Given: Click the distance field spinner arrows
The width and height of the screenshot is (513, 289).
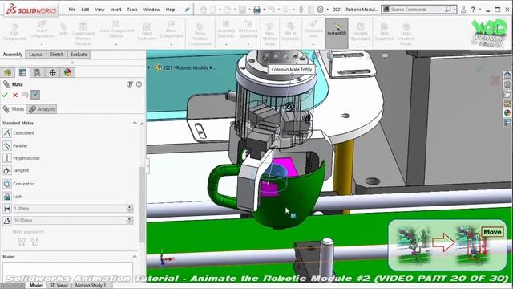Looking at the screenshot, I should (x=130, y=209).
